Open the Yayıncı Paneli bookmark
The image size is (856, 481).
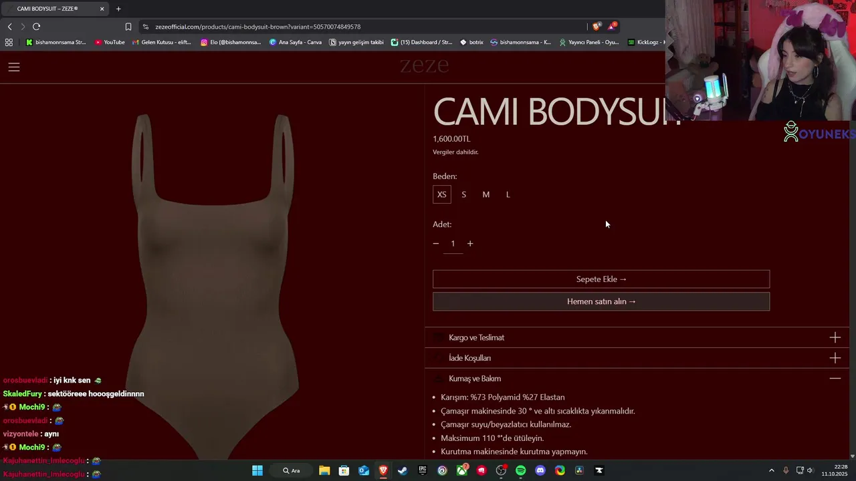tap(588, 42)
